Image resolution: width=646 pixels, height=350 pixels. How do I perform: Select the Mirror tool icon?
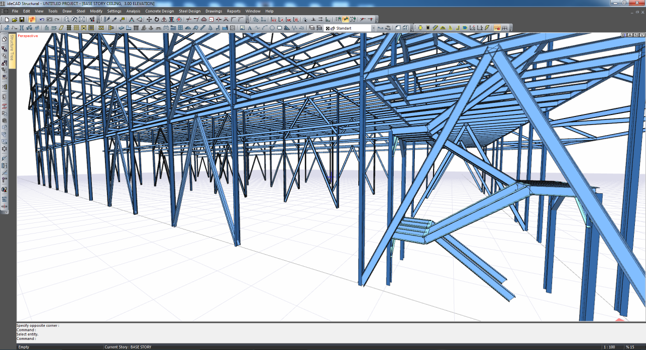pos(164,20)
